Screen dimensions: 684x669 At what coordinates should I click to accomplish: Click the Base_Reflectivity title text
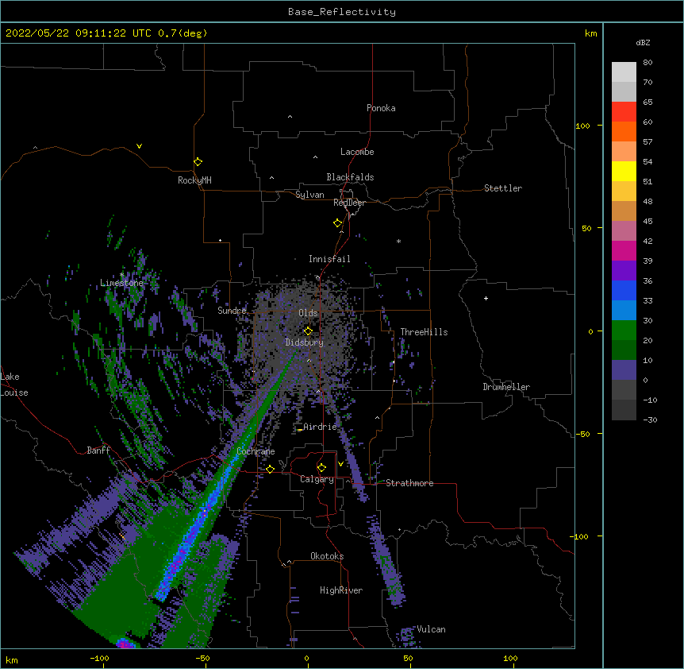(x=342, y=12)
